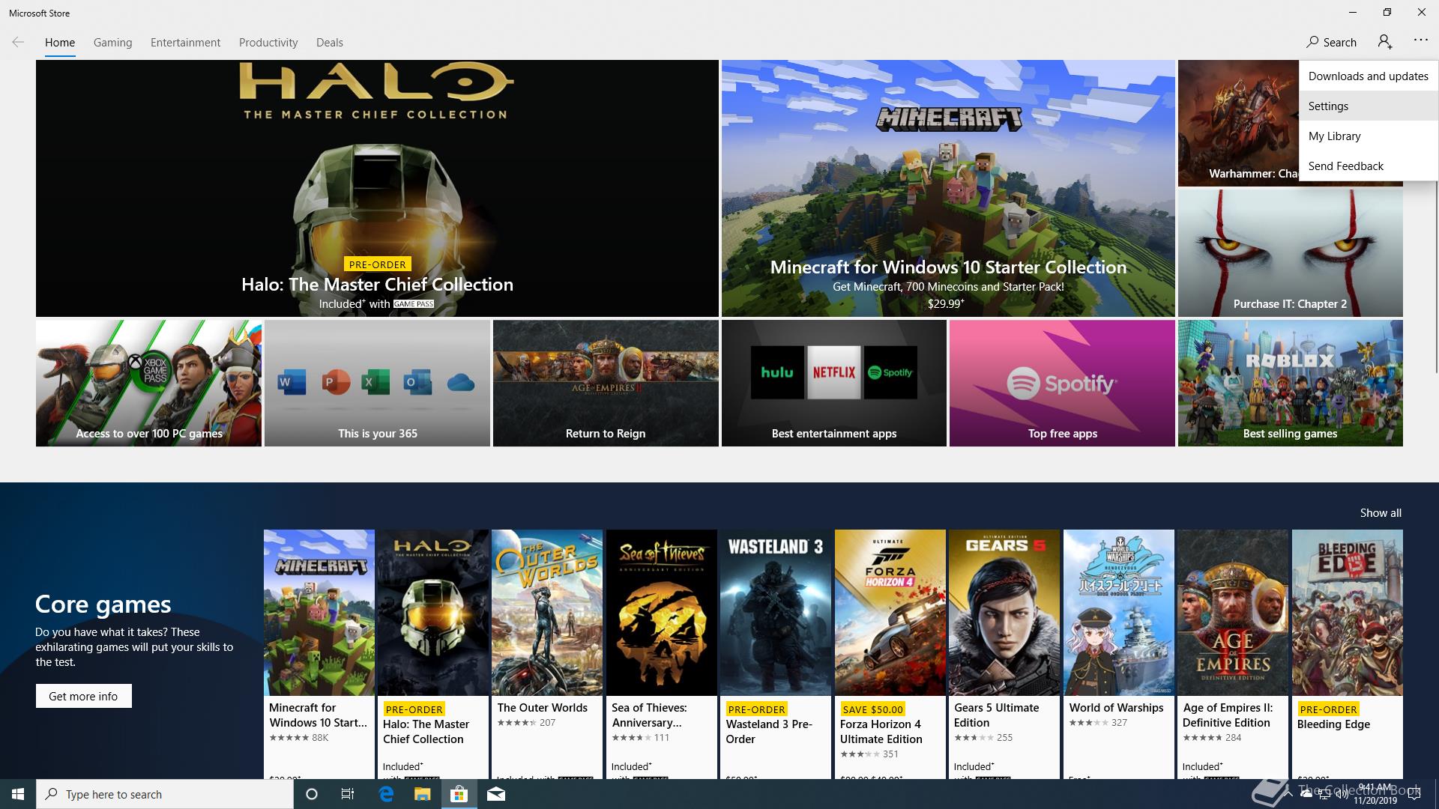Click the Core games heading
The image size is (1439, 809).
[103, 604]
